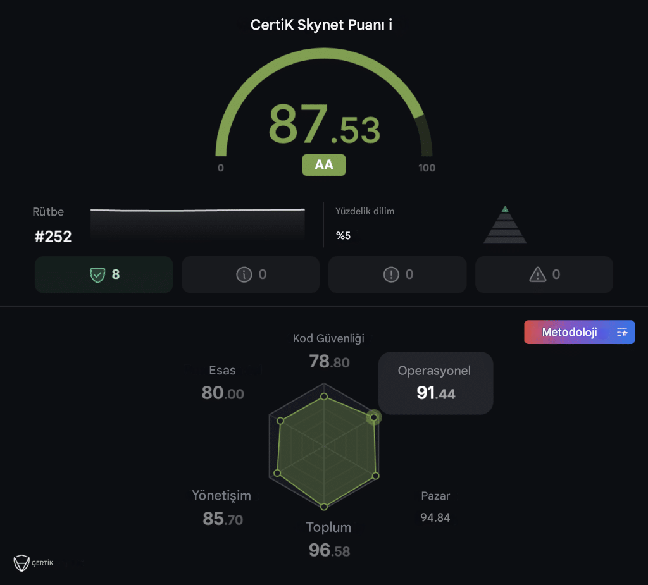Click the 80.00 Esas score
648x585 pixels.
(223, 393)
